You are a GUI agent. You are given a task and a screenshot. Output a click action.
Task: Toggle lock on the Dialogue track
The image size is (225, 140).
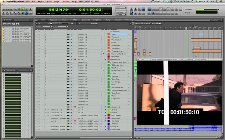pos(42,127)
